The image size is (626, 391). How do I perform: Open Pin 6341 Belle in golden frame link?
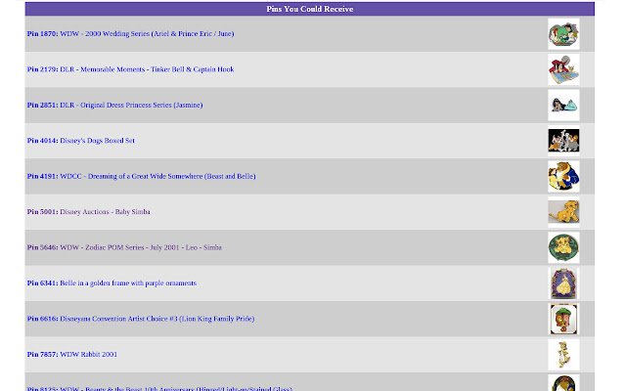[112, 282]
